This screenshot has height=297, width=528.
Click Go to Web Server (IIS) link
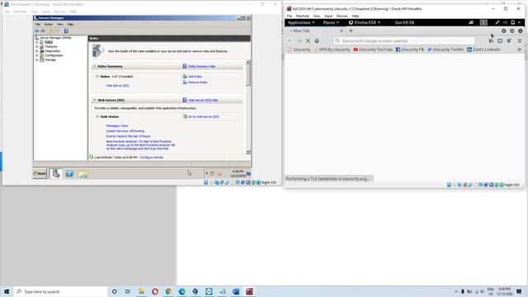click(x=204, y=116)
